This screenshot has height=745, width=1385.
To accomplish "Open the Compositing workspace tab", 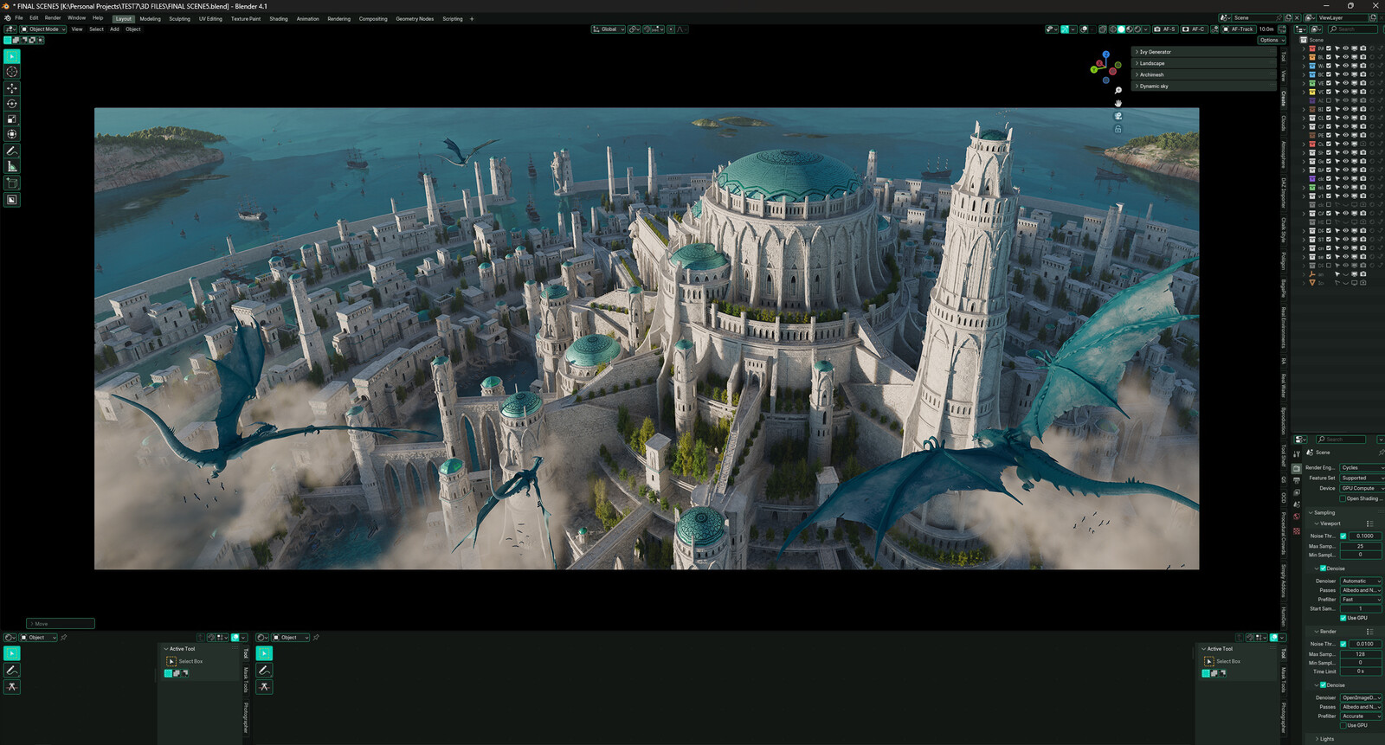I will (x=373, y=18).
